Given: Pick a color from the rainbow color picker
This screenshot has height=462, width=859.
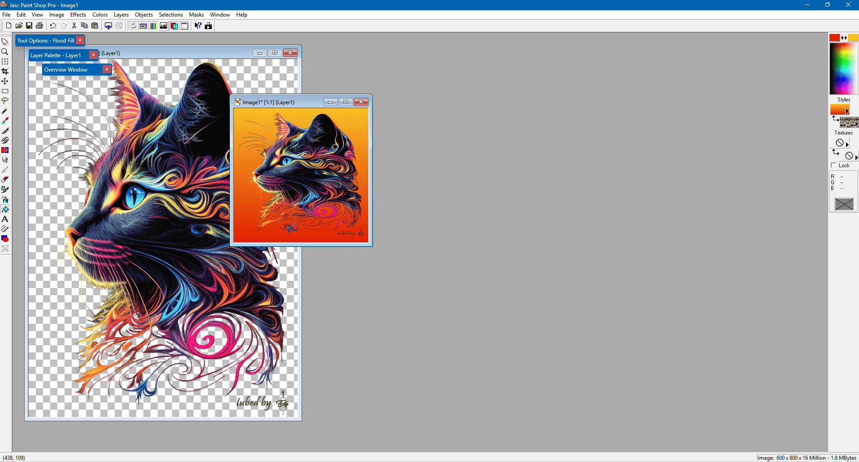Looking at the screenshot, I should [843, 68].
